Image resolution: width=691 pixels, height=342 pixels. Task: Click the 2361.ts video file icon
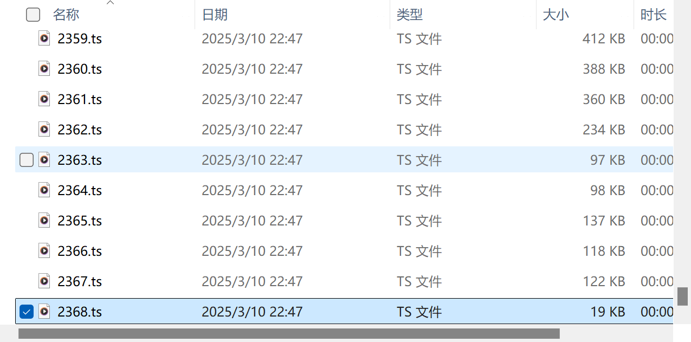click(44, 99)
